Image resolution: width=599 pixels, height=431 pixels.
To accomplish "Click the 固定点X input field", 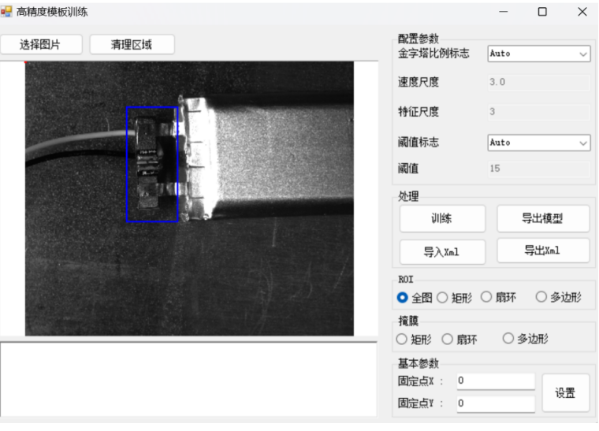I will point(495,381).
